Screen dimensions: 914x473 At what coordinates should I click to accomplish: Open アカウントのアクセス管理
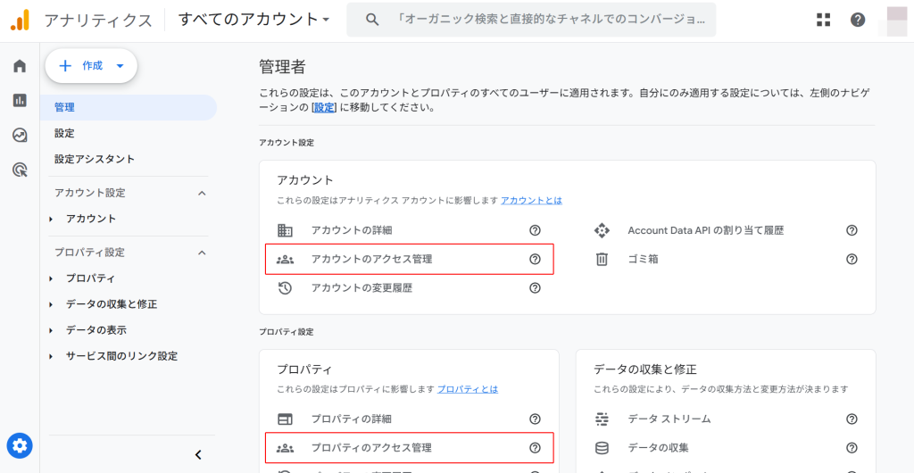point(371,259)
